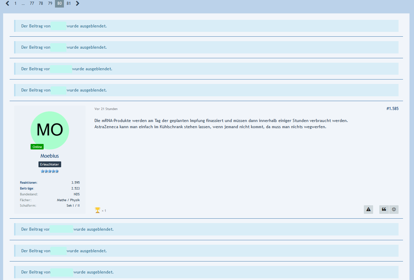The height and width of the screenshot is (280, 414).
Task: Go to the next page arrow
Action: click(78, 3)
